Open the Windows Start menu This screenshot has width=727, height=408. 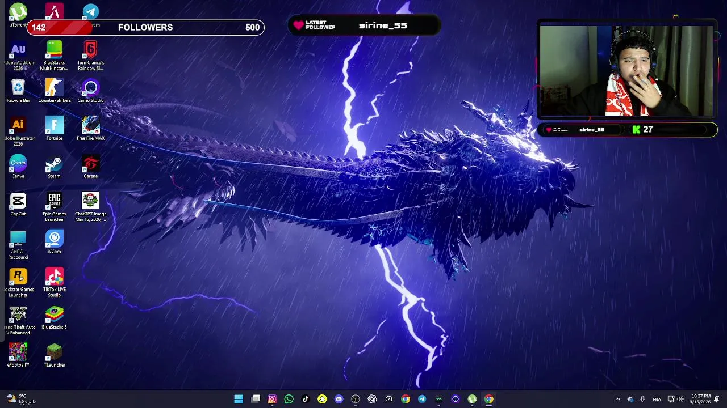(x=239, y=399)
